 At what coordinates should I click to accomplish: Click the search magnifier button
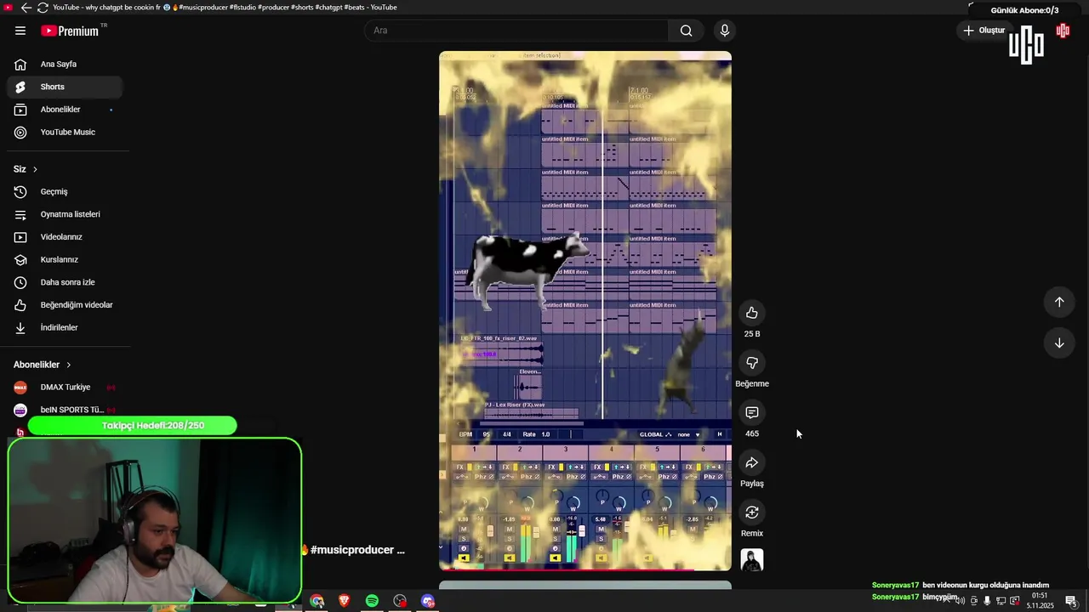[686, 31]
